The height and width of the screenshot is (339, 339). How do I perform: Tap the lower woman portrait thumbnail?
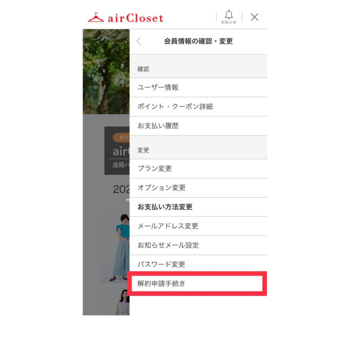tap(123, 302)
